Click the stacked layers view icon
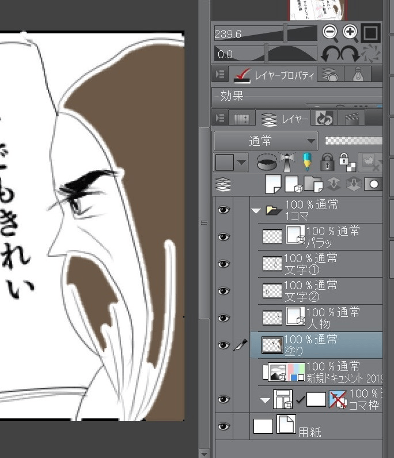This screenshot has width=394, height=458. point(223,184)
